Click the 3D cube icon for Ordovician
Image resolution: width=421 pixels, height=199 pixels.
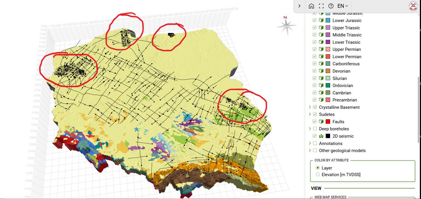pos(321,85)
